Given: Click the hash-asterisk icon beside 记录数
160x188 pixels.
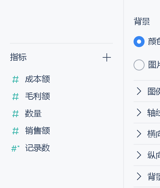Looking at the screenshot, I should [x=15, y=148].
